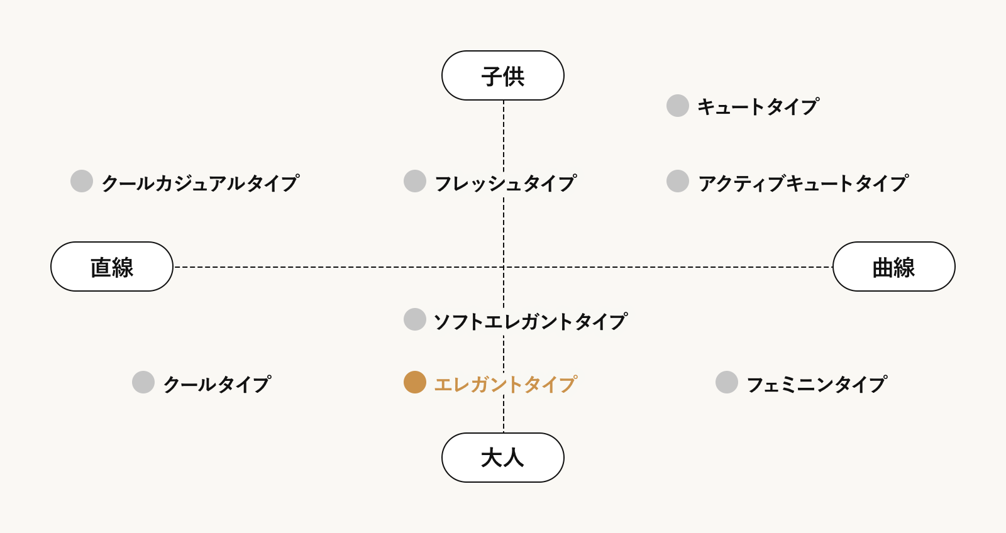Select the 曲線 axis pill

[x=893, y=266]
